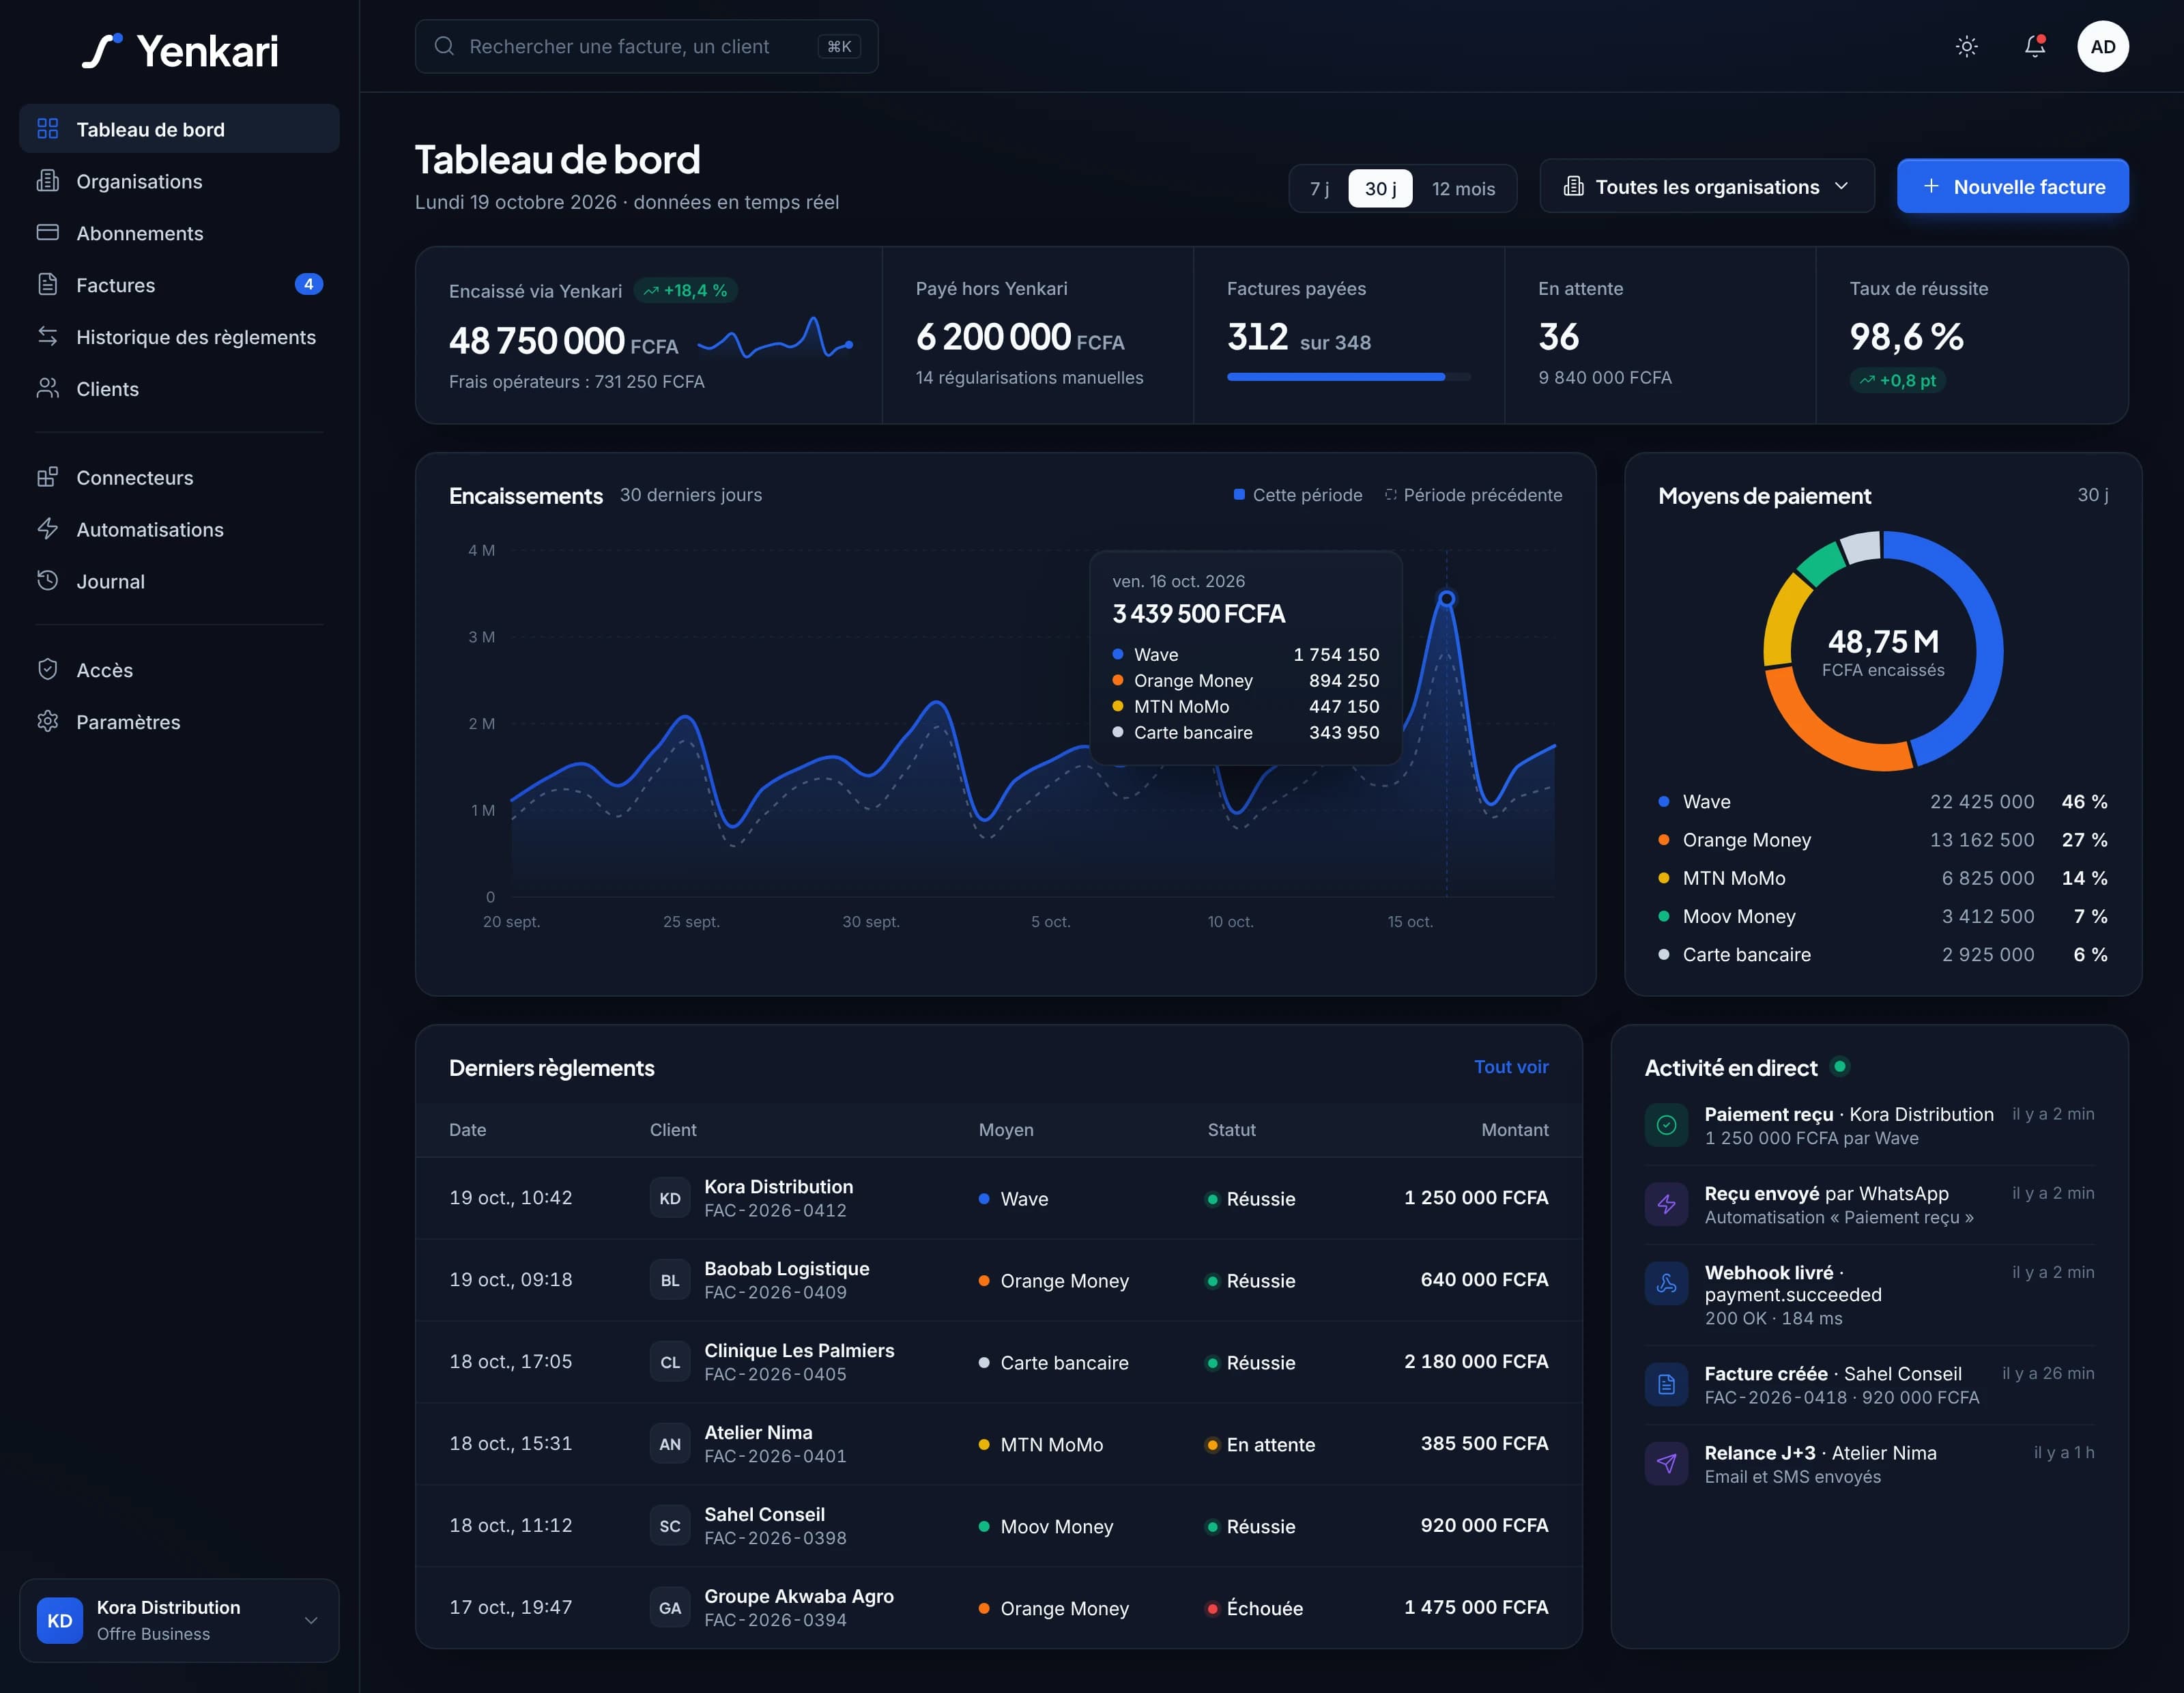Image resolution: width=2184 pixels, height=1693 pixels.
Task: Open notifications bell icon
Action: coord(2034,47)
